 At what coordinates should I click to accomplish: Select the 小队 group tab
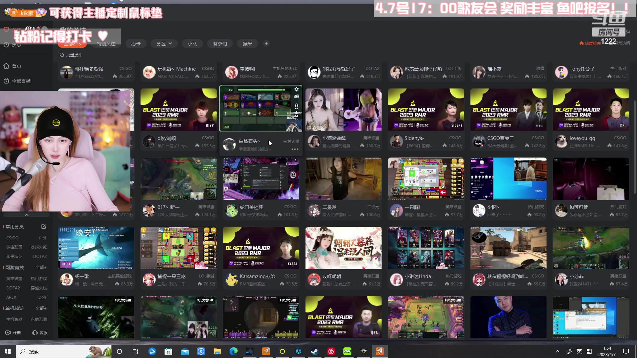tap(192, 44)
